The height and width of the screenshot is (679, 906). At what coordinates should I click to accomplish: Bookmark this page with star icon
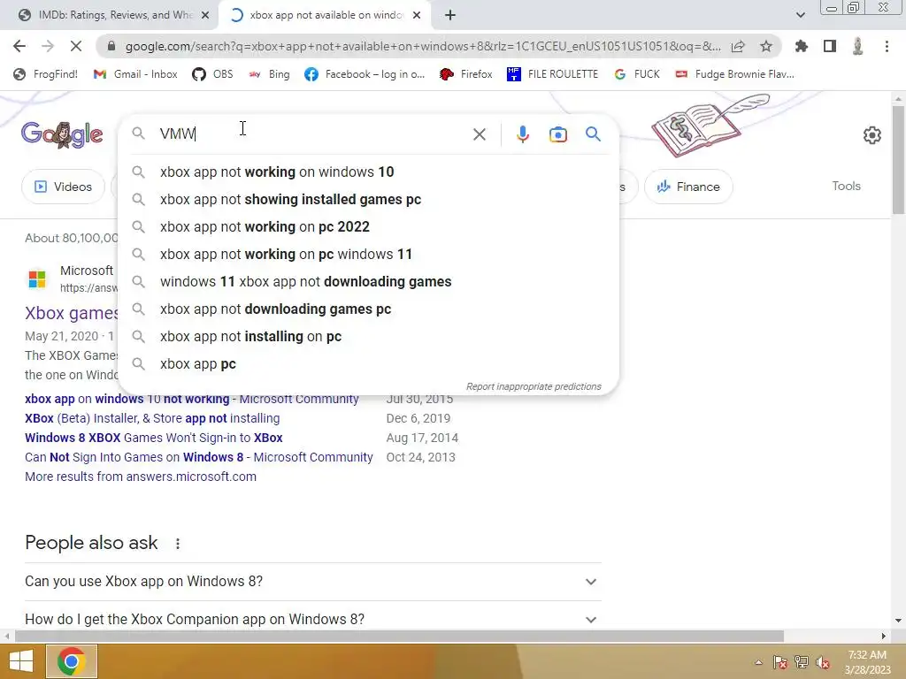(766, 46)
